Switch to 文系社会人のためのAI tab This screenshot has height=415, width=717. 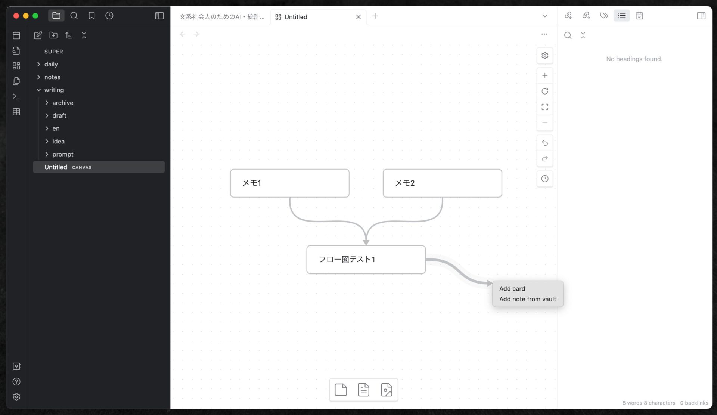(222, 17)
